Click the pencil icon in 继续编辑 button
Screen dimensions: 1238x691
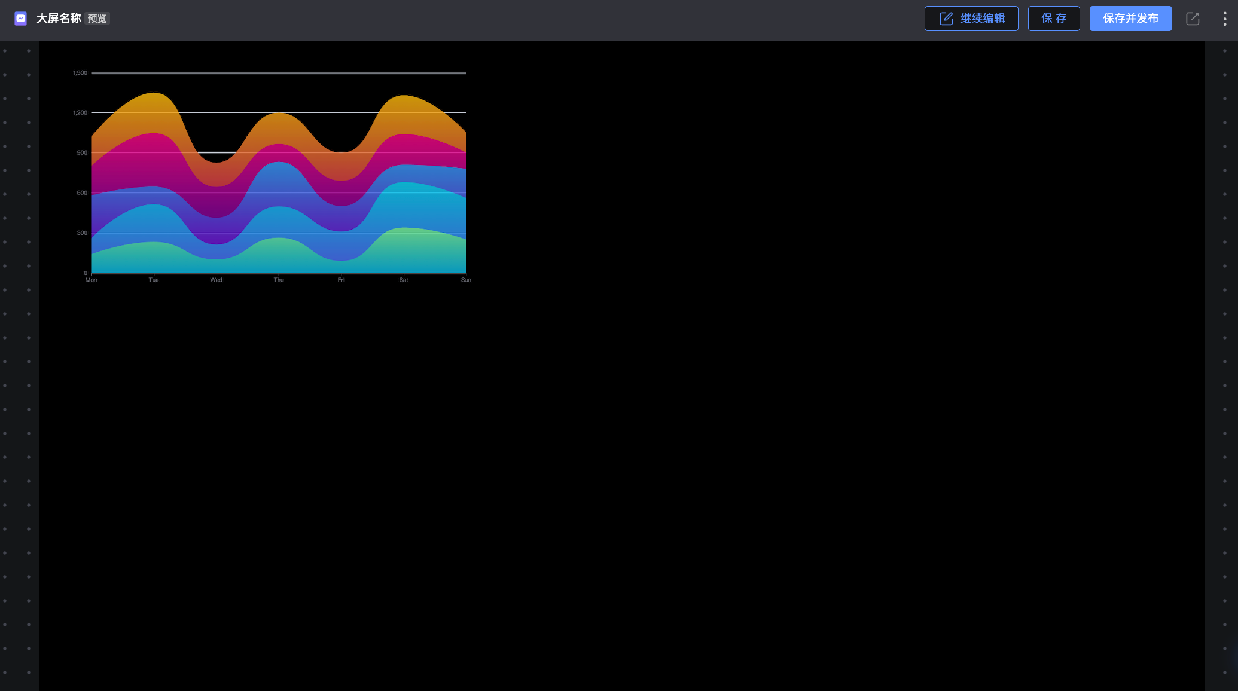(x=946, y=19)
